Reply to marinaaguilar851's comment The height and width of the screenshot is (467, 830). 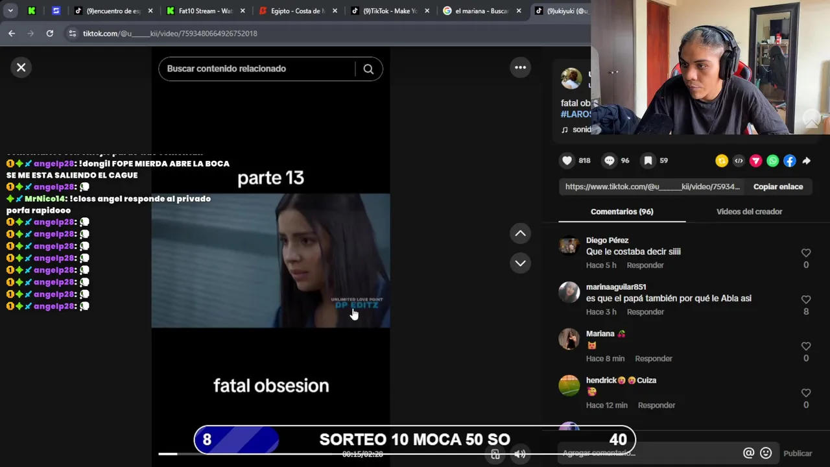coord(645,312)
